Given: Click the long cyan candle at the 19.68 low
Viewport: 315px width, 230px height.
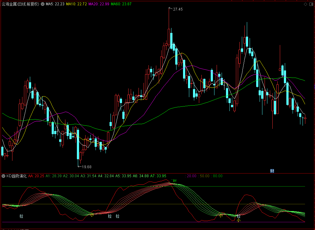Looking at the screenshot, I should click(x=78, y=145).
